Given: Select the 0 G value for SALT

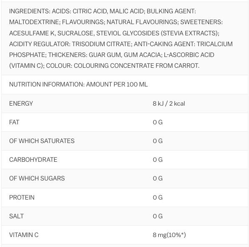Looking at the screenshot, I should click(x=158, y=216).
